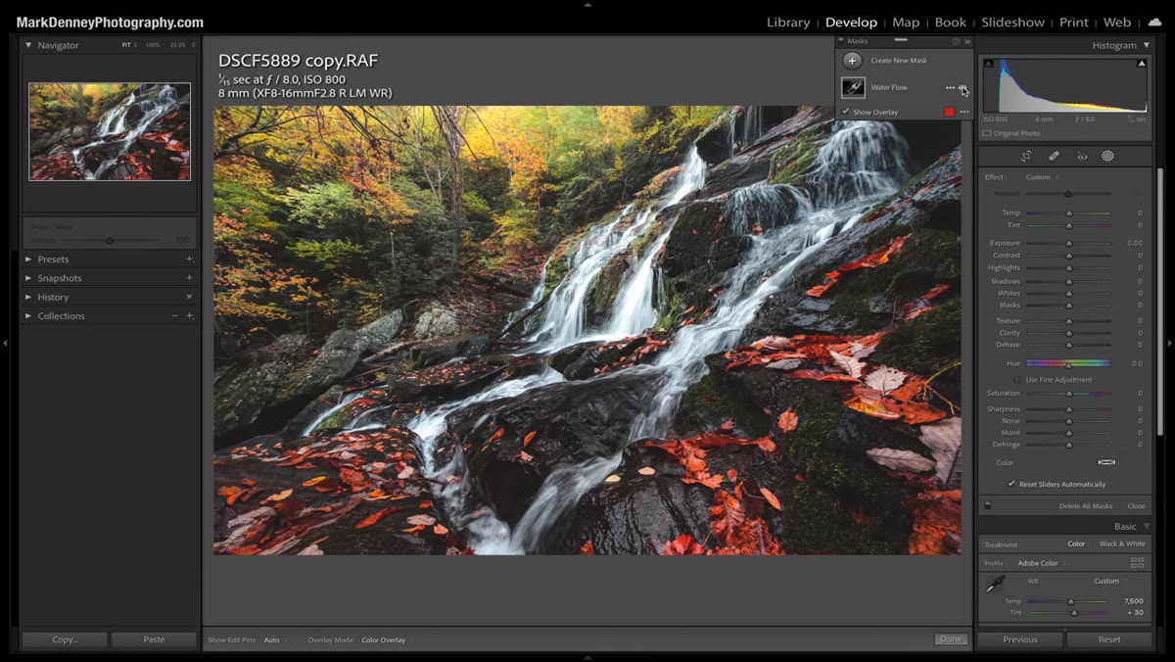Open the Show Edit Pins Auto dropdown
1175x662 pixels.
[274, 640]
